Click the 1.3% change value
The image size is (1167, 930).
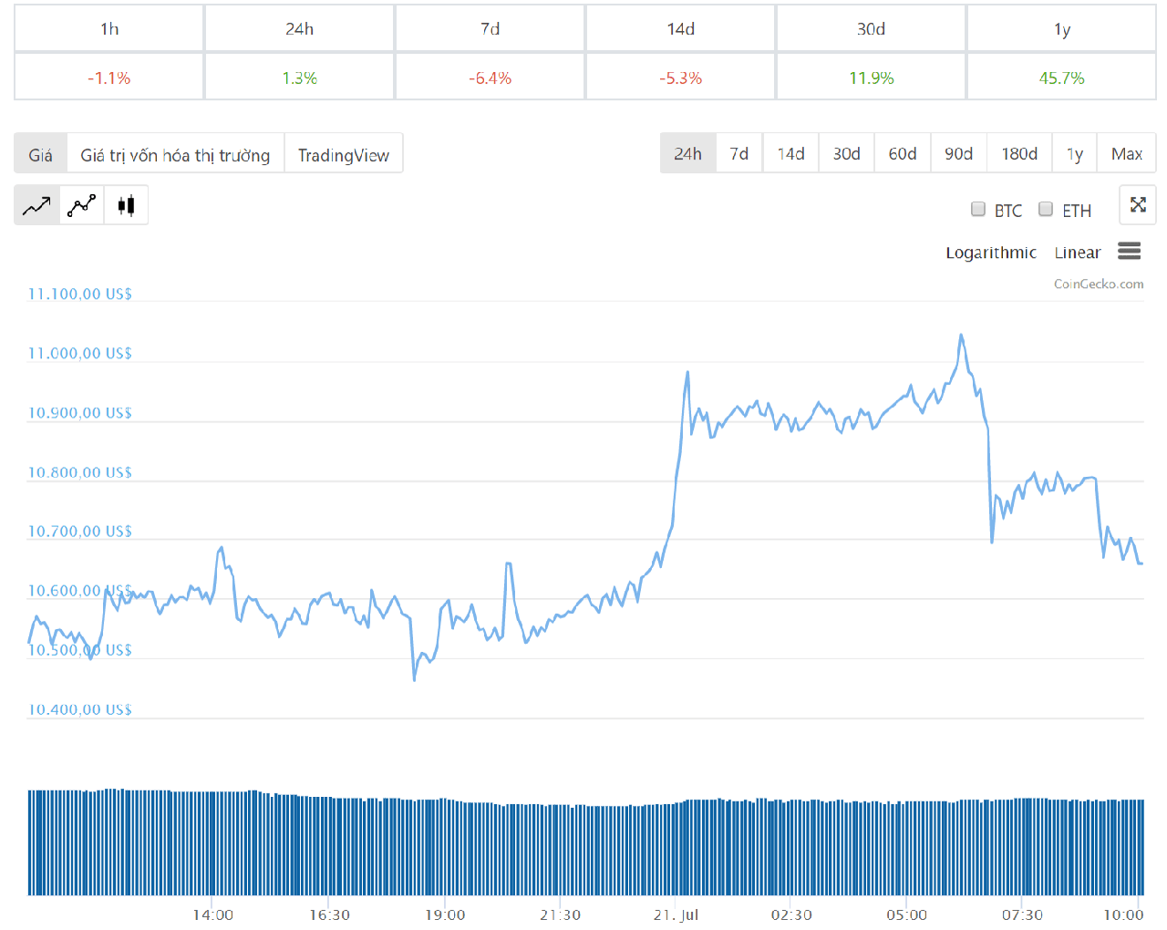point(300,78)
